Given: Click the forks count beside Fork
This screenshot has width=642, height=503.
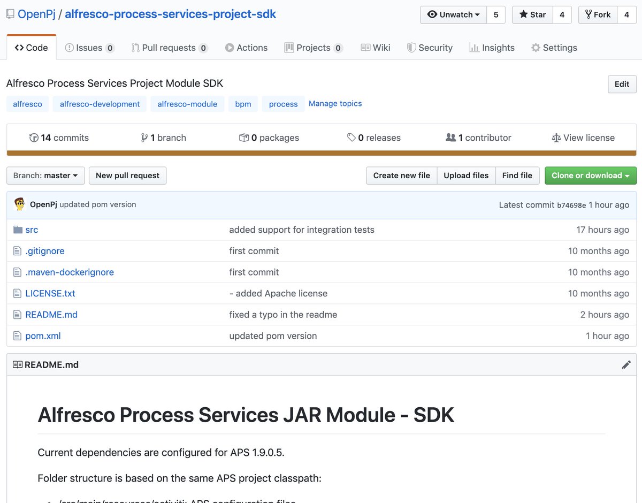Looking at the screenshot, I should pyautogui.click(x=626, y=15).
